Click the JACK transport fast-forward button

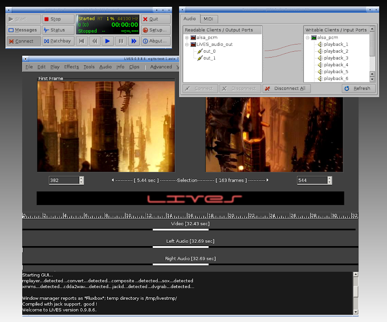click(x=134, y=41)
